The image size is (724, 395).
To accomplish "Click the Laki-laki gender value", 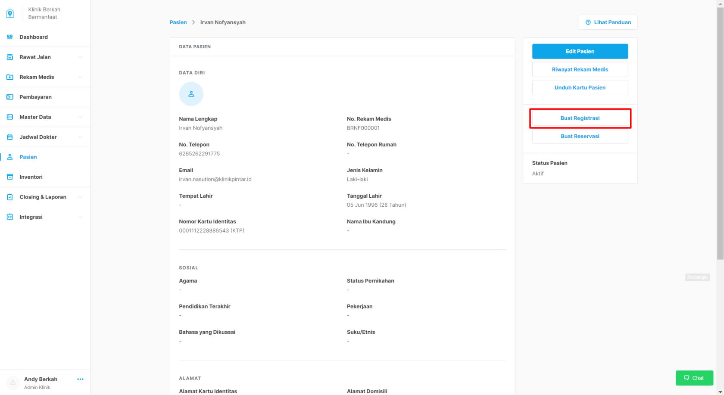I will pos(357,179).
